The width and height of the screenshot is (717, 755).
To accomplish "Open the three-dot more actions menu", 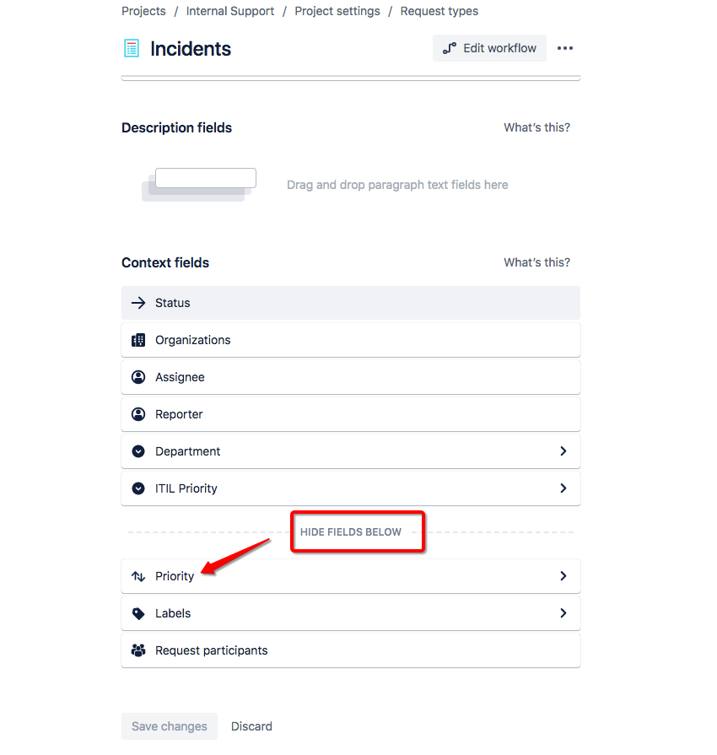I will (x=565, y=48).
